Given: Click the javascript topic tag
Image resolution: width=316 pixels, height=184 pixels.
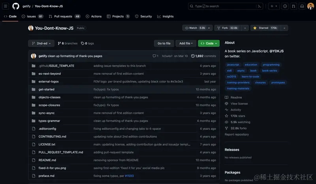Looking at the screenshot, I should 233,64.
